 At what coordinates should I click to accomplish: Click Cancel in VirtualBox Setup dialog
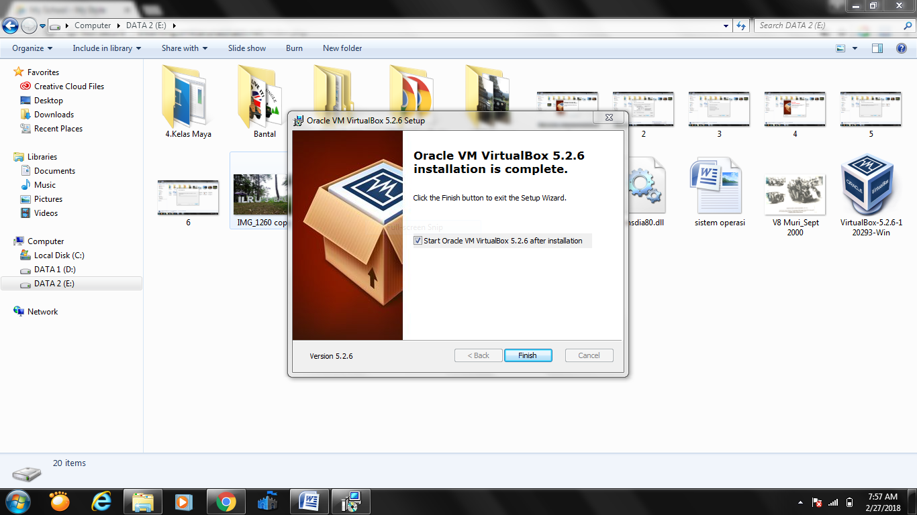pos(589,355)
